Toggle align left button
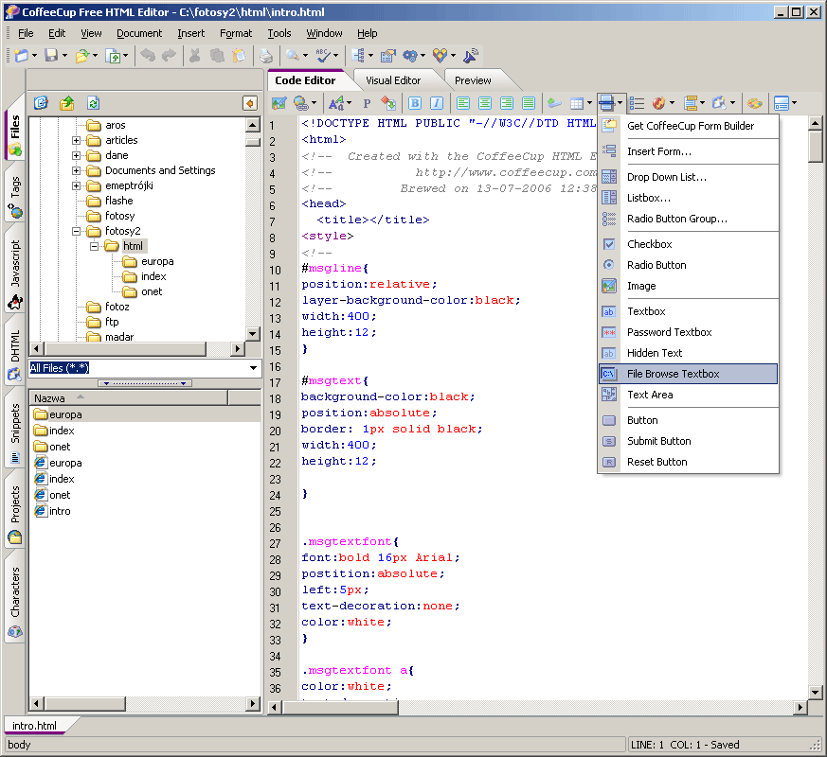The width and height of the screenshot is (827, 757). (x=463, y=103)
